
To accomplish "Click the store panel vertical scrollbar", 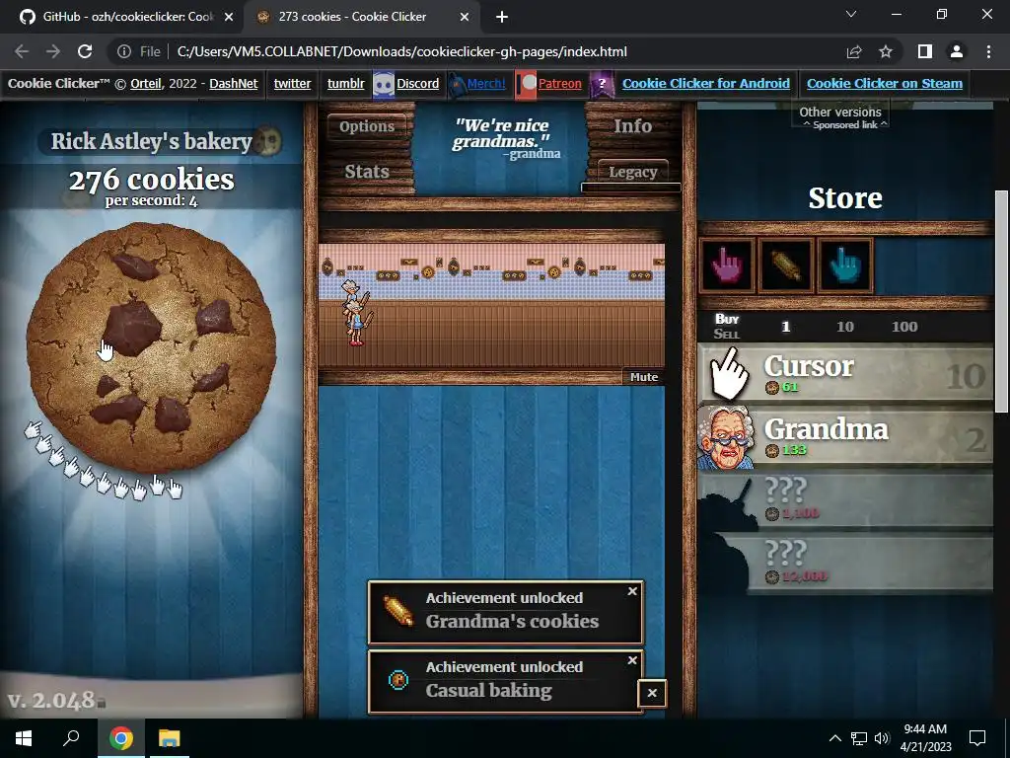I will pyautogui.click(x=1002, y=301).
